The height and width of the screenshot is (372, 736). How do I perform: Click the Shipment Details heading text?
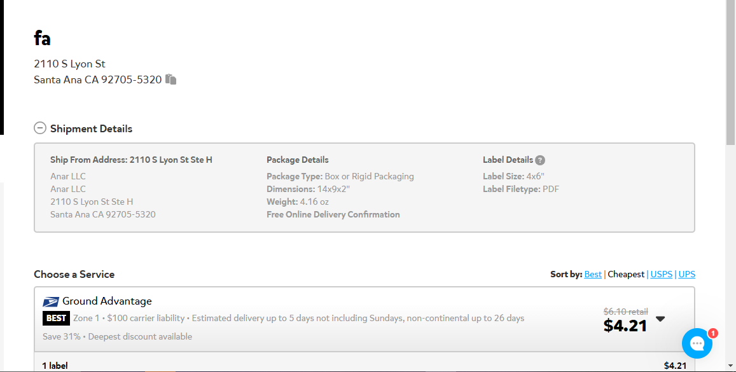pos(91,128)
